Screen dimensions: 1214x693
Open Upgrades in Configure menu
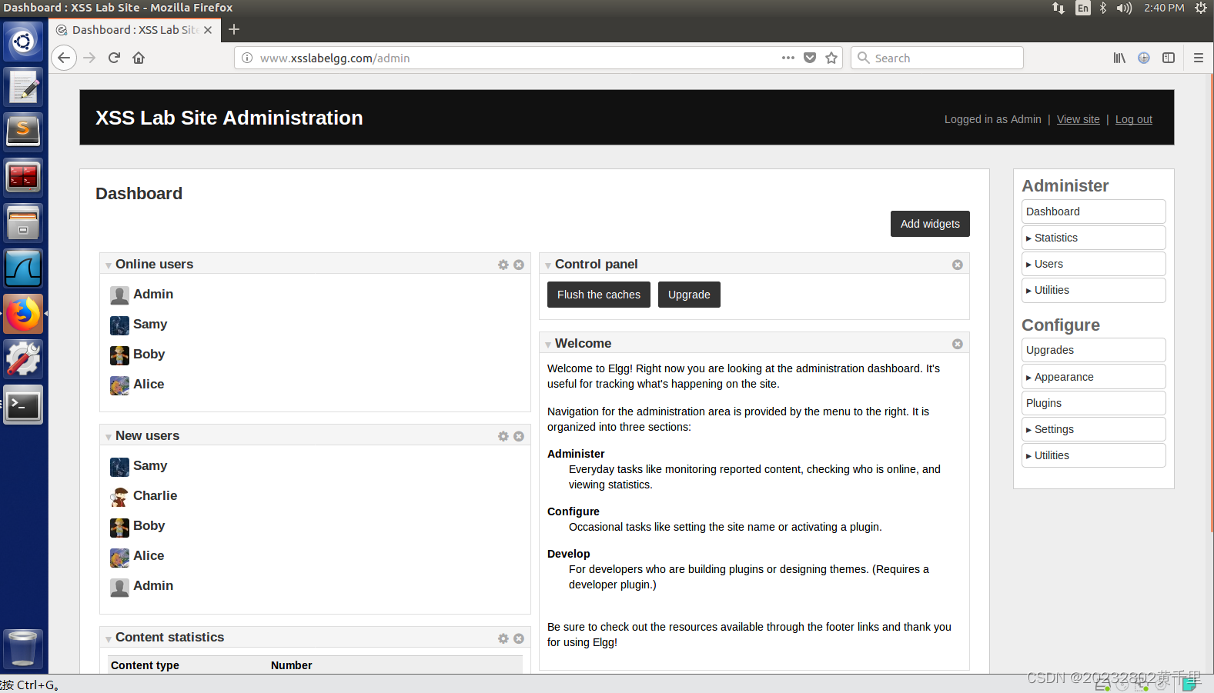(x=1093, y=350)
